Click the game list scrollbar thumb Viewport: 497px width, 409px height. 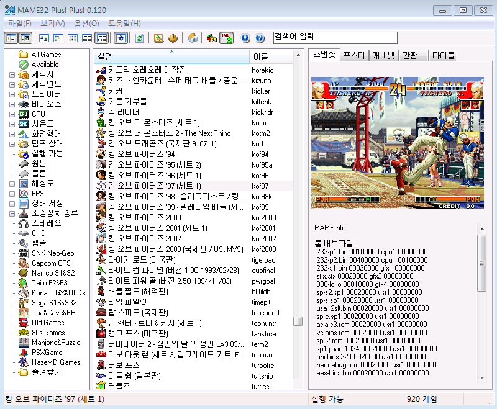click(x=298, y=321)
